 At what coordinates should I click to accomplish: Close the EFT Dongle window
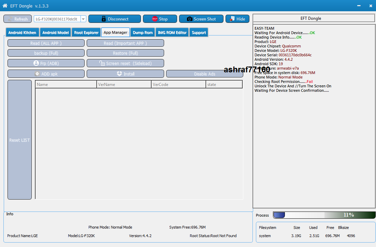point(371,6)
